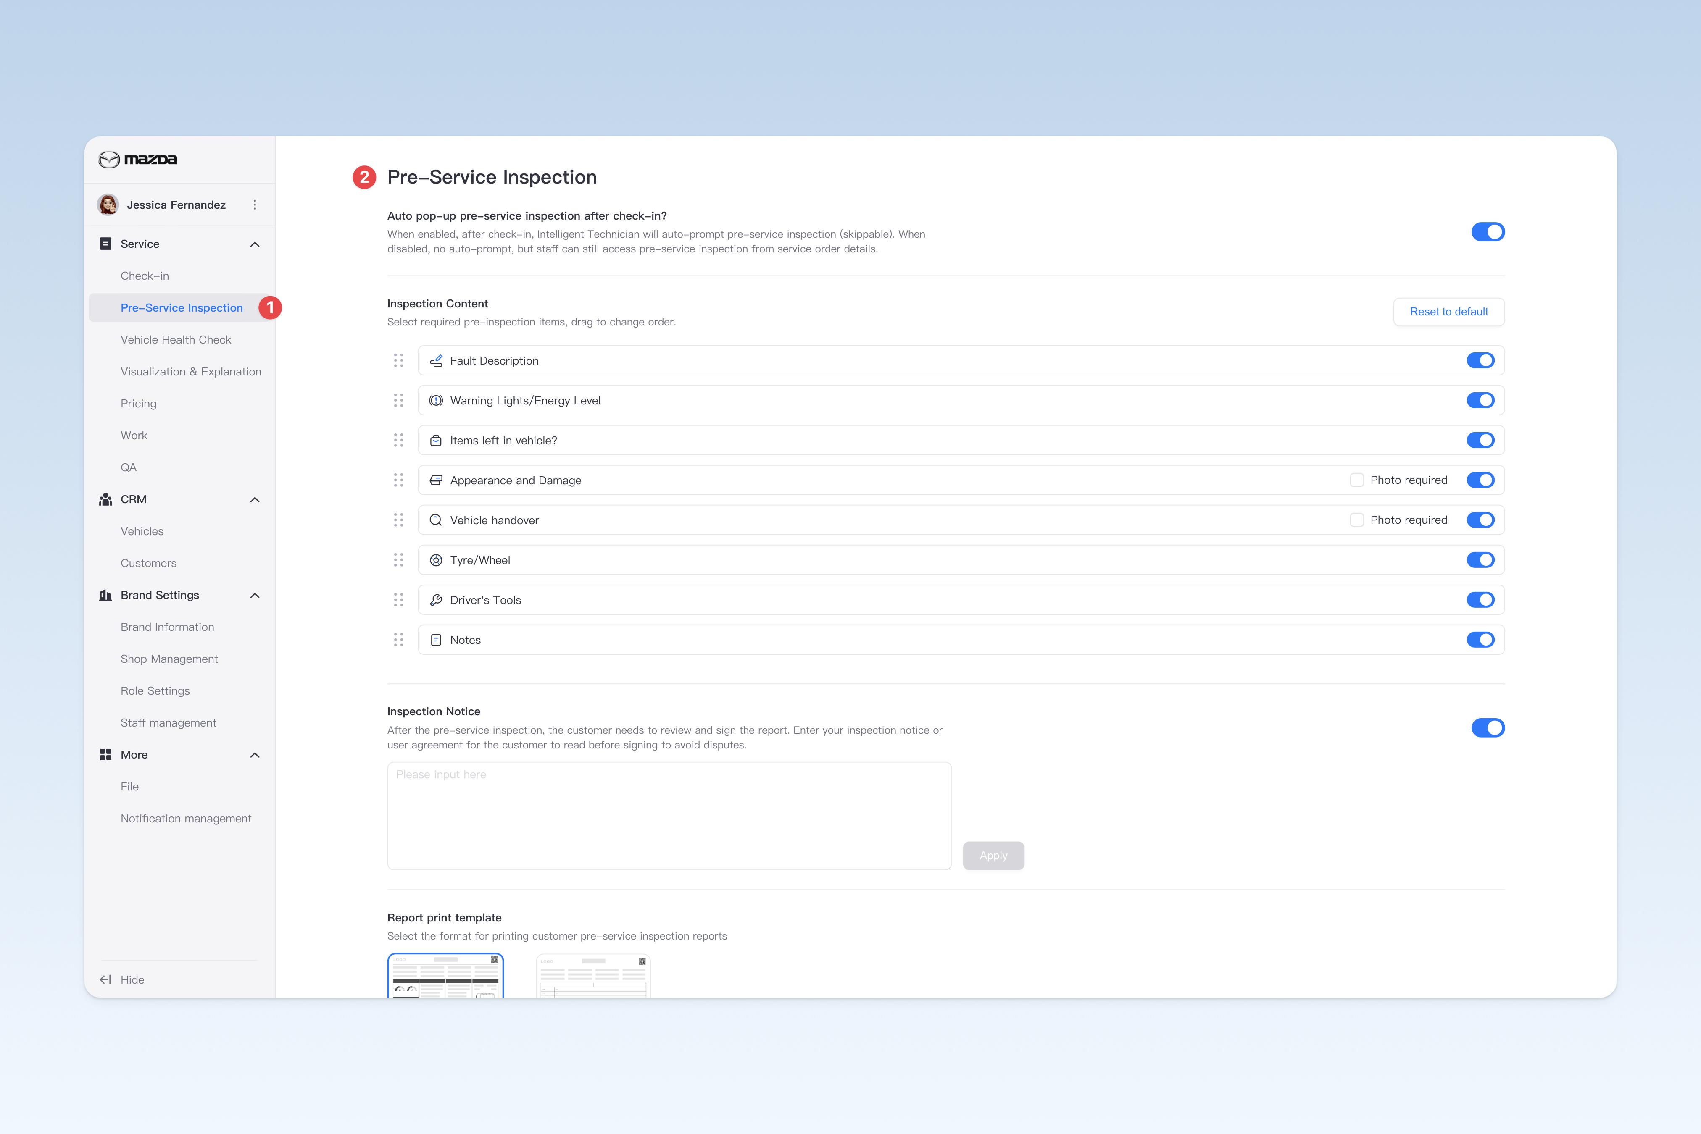Open Check-in in the sidebar
The height and width of the screenshot is (1134, 1701).
[145, 276]
